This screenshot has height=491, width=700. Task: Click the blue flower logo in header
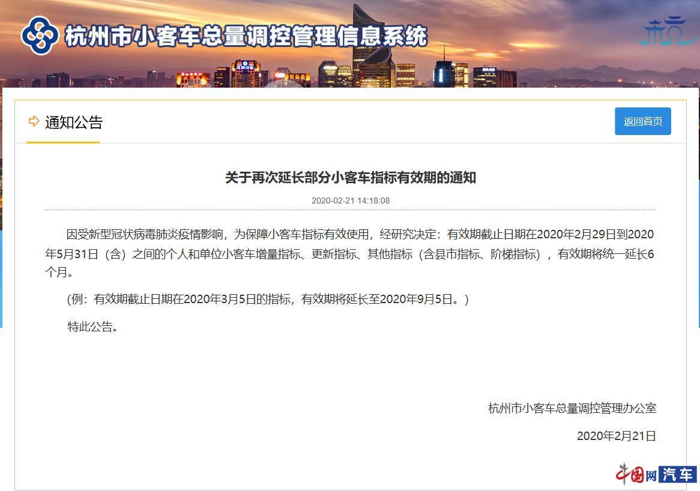(x=40, y=35)
